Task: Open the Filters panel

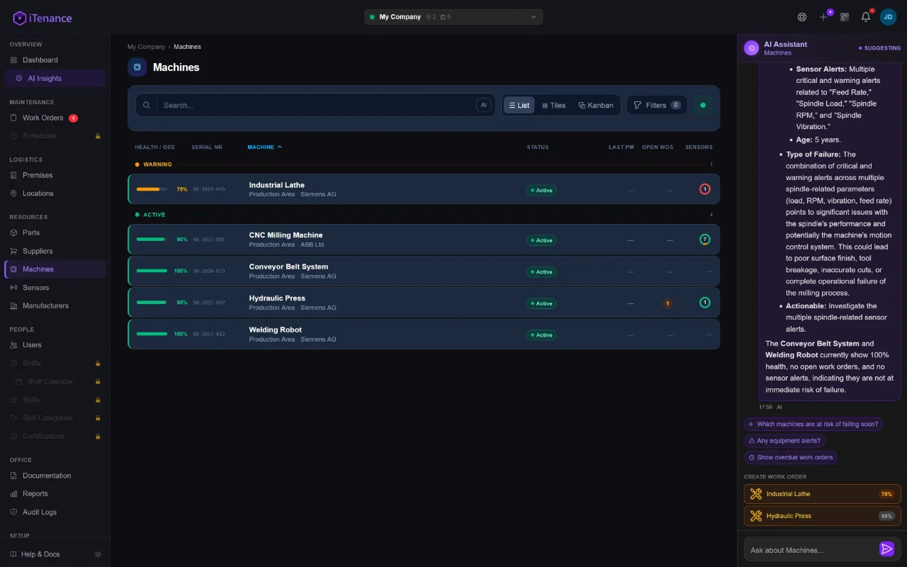Action: click(657, 105)
